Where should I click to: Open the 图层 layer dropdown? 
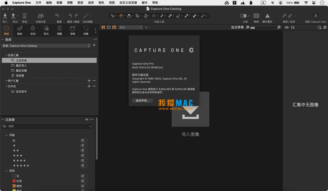(130, 27)
